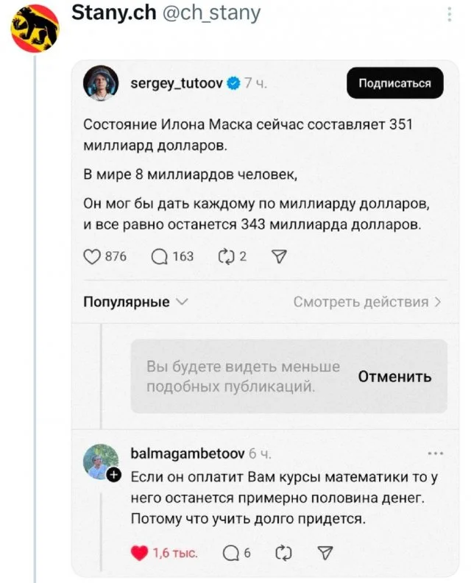Click the heart icon with 876 likes
Screen dimensions: 471x583
click(92, 256)
